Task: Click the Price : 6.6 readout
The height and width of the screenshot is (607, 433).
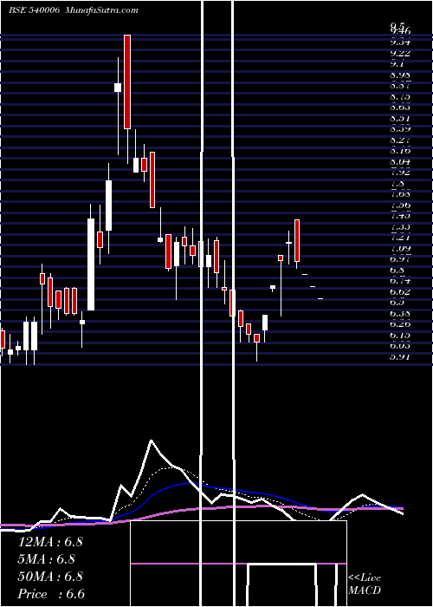Action: coord(51,594)
